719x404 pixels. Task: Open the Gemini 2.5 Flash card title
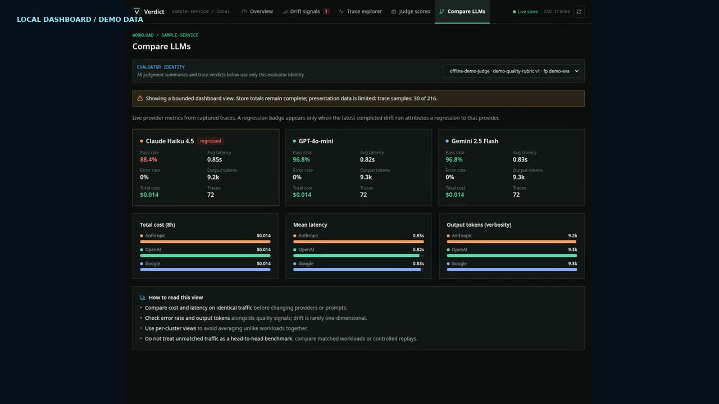pos(475,141)
